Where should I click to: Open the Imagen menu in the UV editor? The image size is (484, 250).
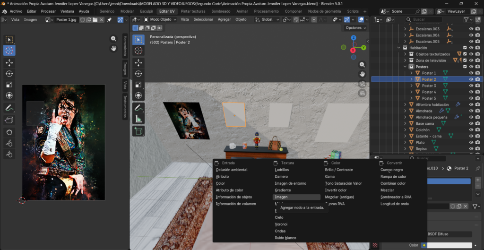31,19
